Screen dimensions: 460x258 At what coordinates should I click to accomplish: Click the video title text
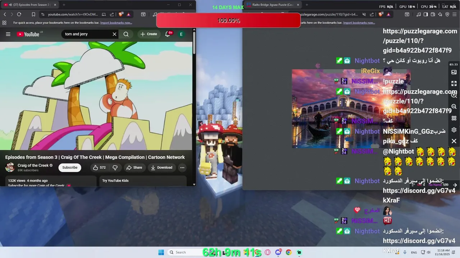pyautogui.click(x=95, y=157)
